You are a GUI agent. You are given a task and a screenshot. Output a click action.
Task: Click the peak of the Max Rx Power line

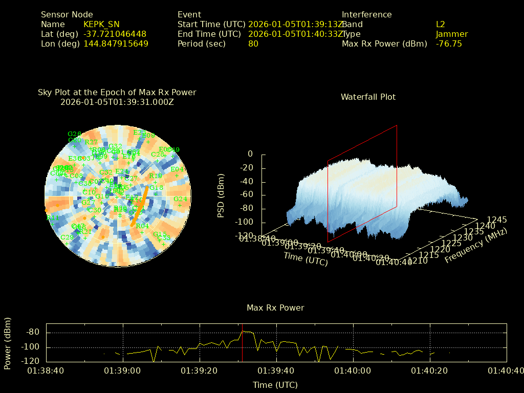244,332
